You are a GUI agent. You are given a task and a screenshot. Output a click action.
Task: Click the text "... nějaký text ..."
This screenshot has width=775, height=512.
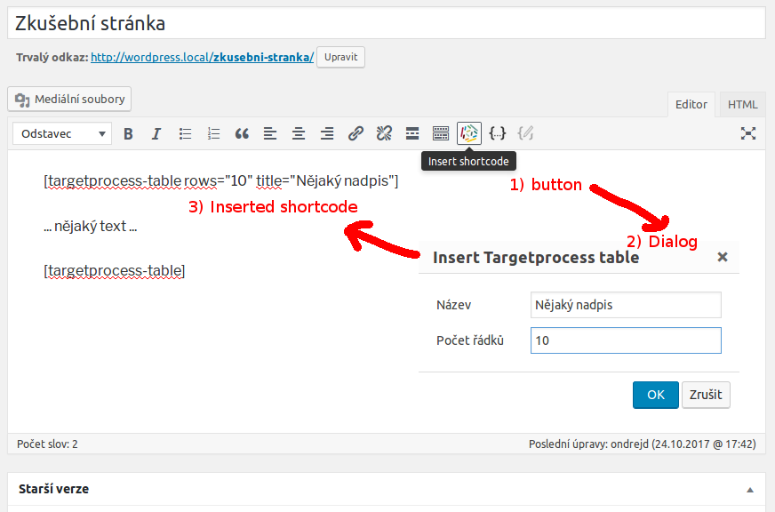(90, 227)
